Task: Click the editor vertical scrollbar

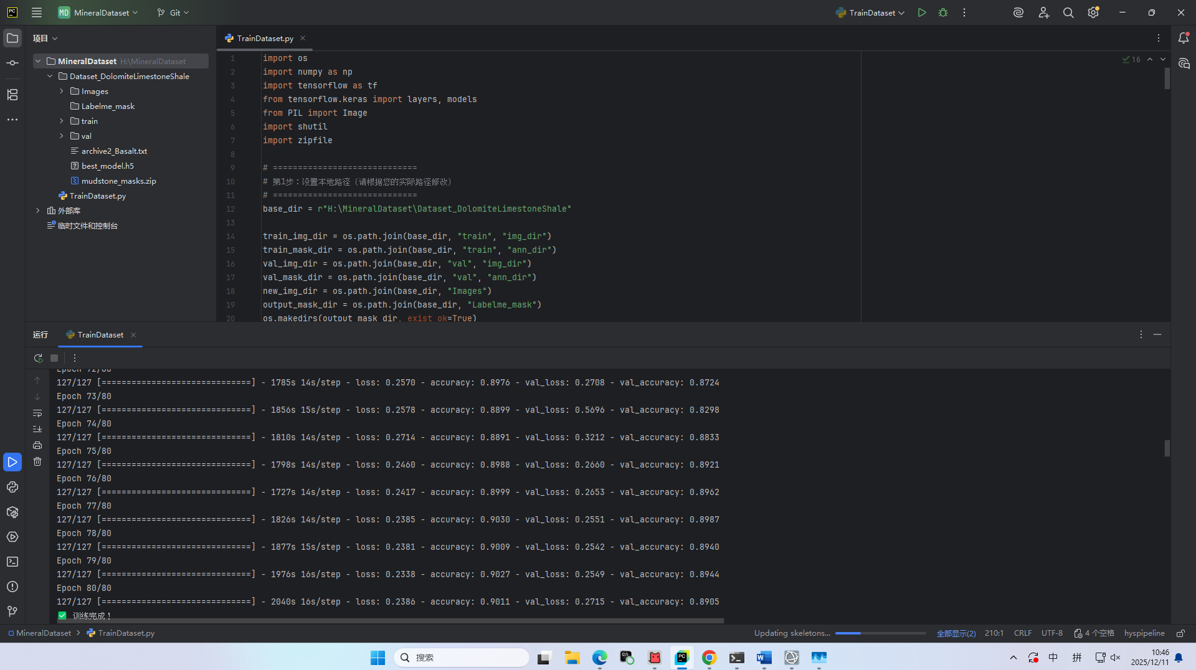Action: [x=1167, y=78]
